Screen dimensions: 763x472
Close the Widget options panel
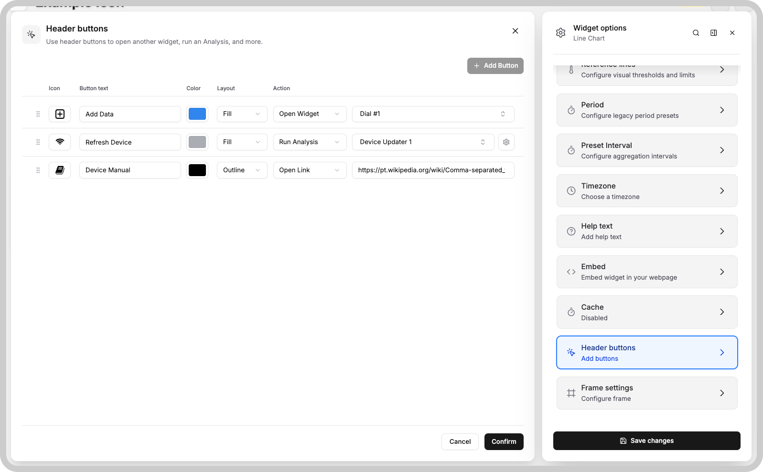[732, 33]
